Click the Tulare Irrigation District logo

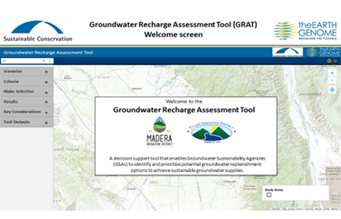tap(211, 132)
